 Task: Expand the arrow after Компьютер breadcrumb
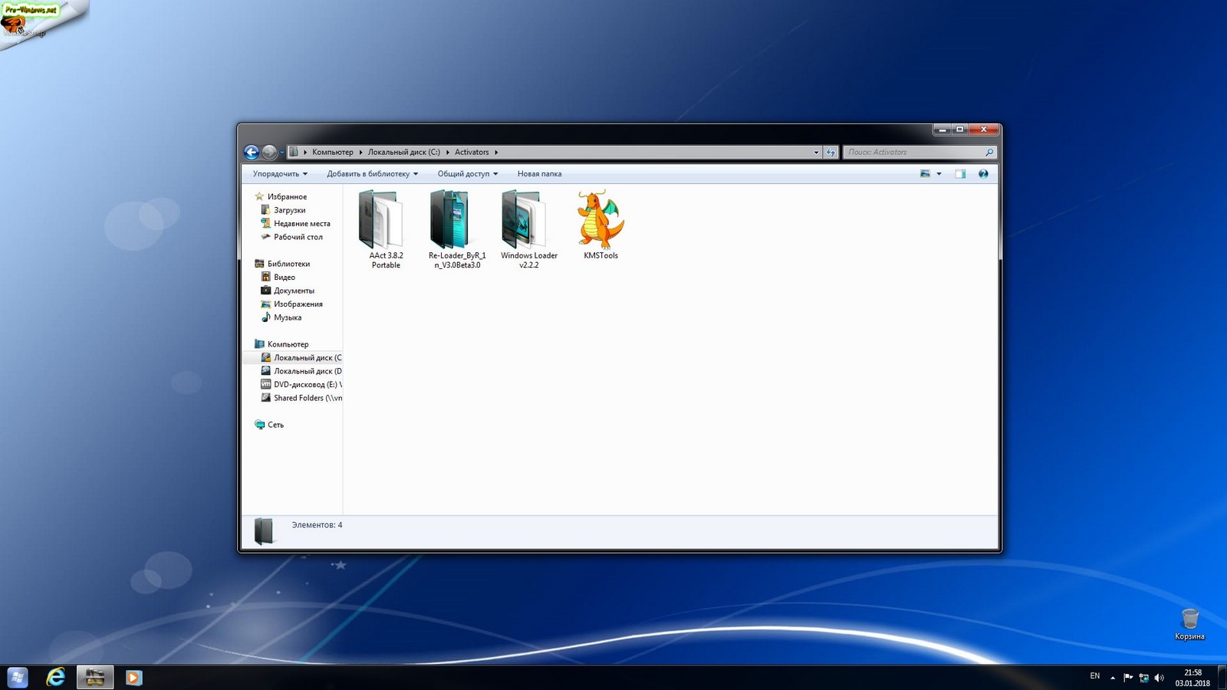pyautogui.click(x=361, y=153)
